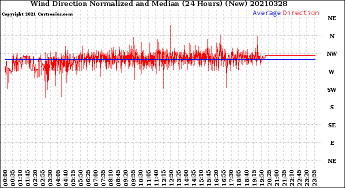Click the '12:50' time axis label
Image resolution: width=345 pixels, height=188 pixels.
point(171,178)
